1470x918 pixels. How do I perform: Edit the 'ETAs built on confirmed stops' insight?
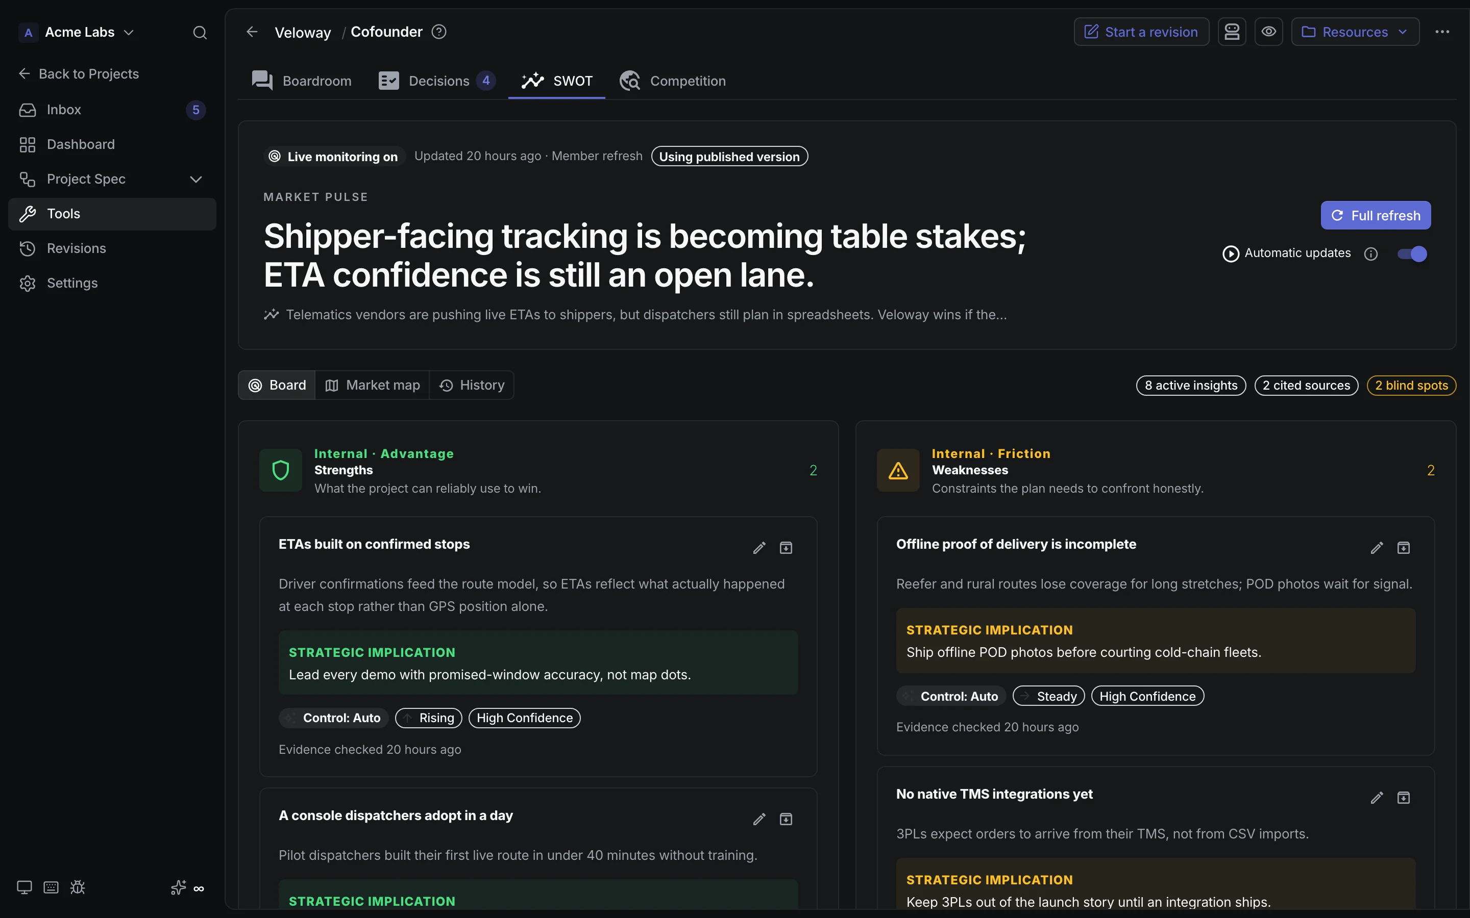tap(758, 548)
